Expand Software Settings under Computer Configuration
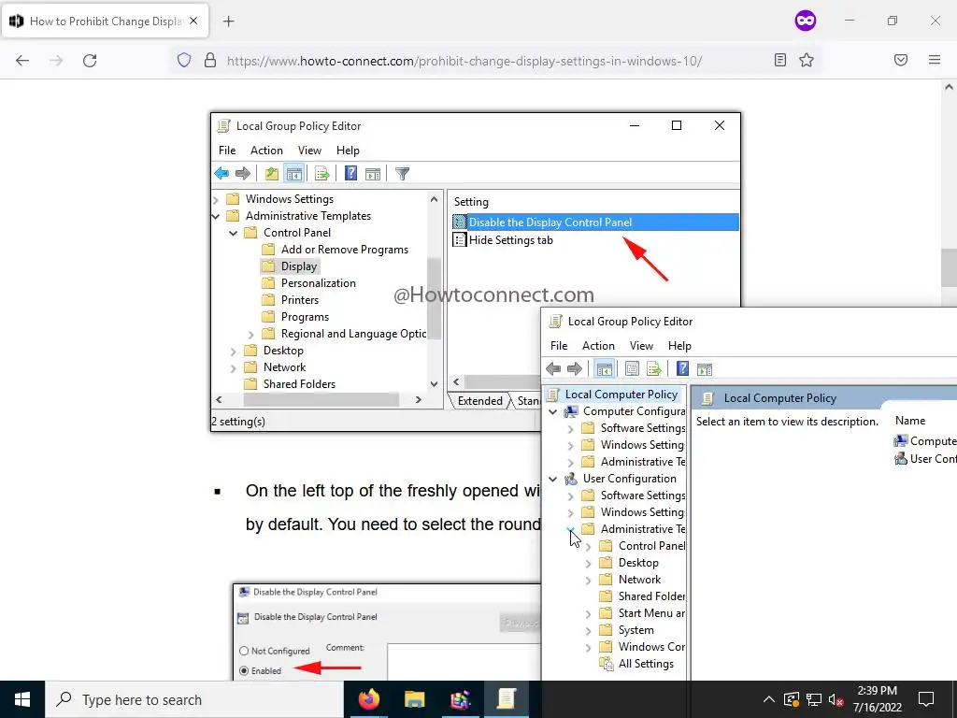 pyautogui.click(x=571, y=428)
